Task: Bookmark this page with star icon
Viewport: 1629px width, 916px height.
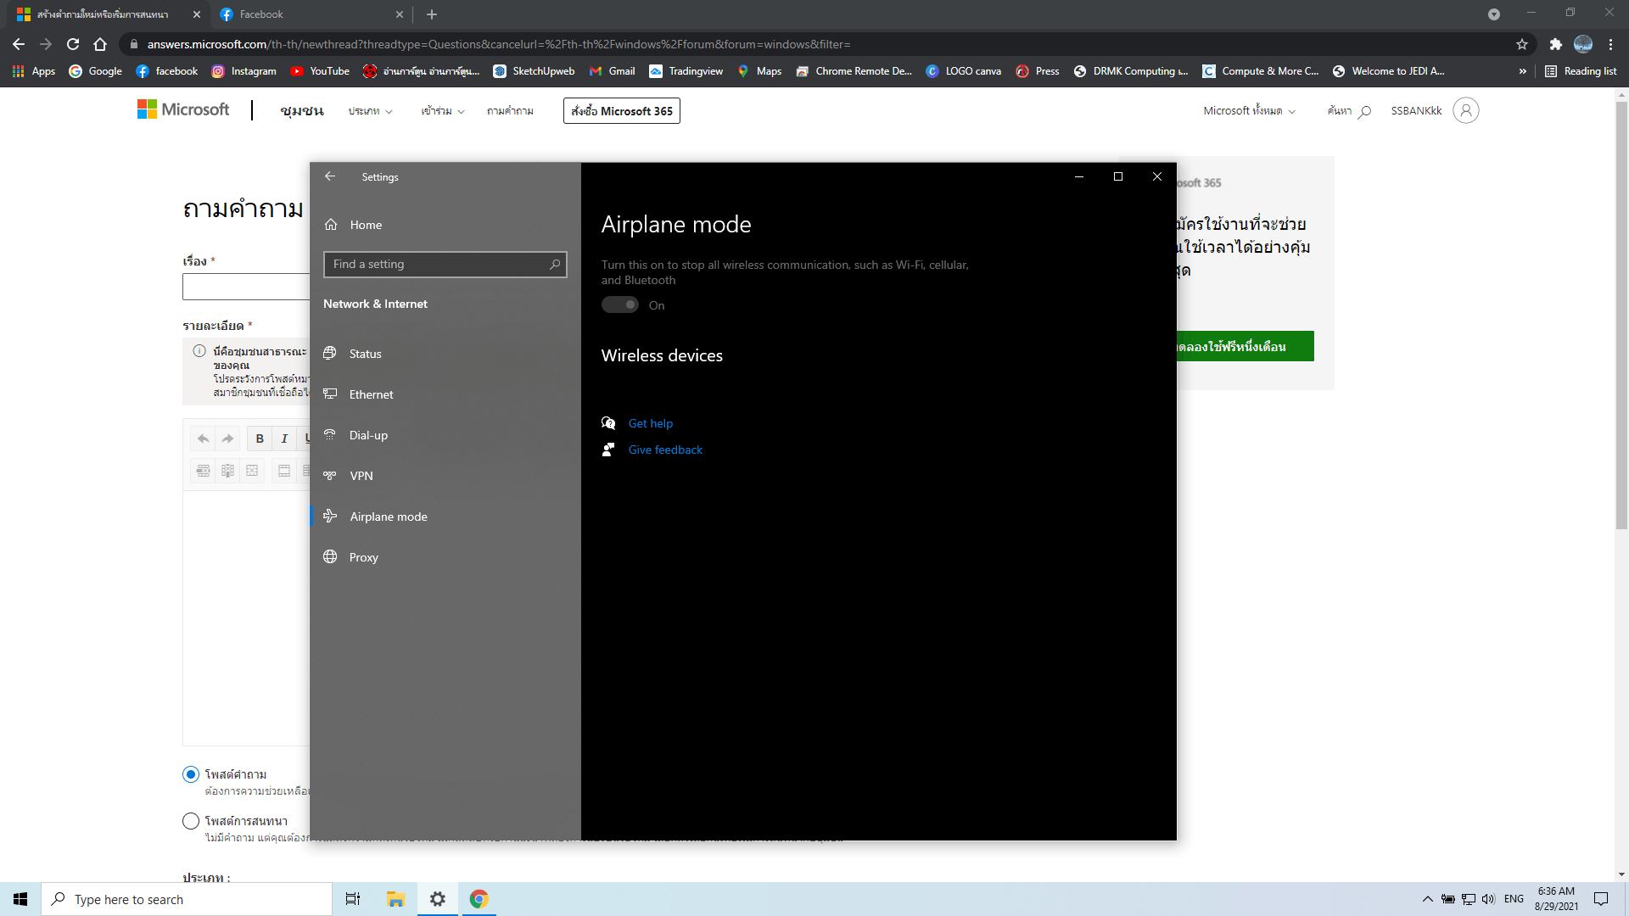Action: pos(1522,44)
